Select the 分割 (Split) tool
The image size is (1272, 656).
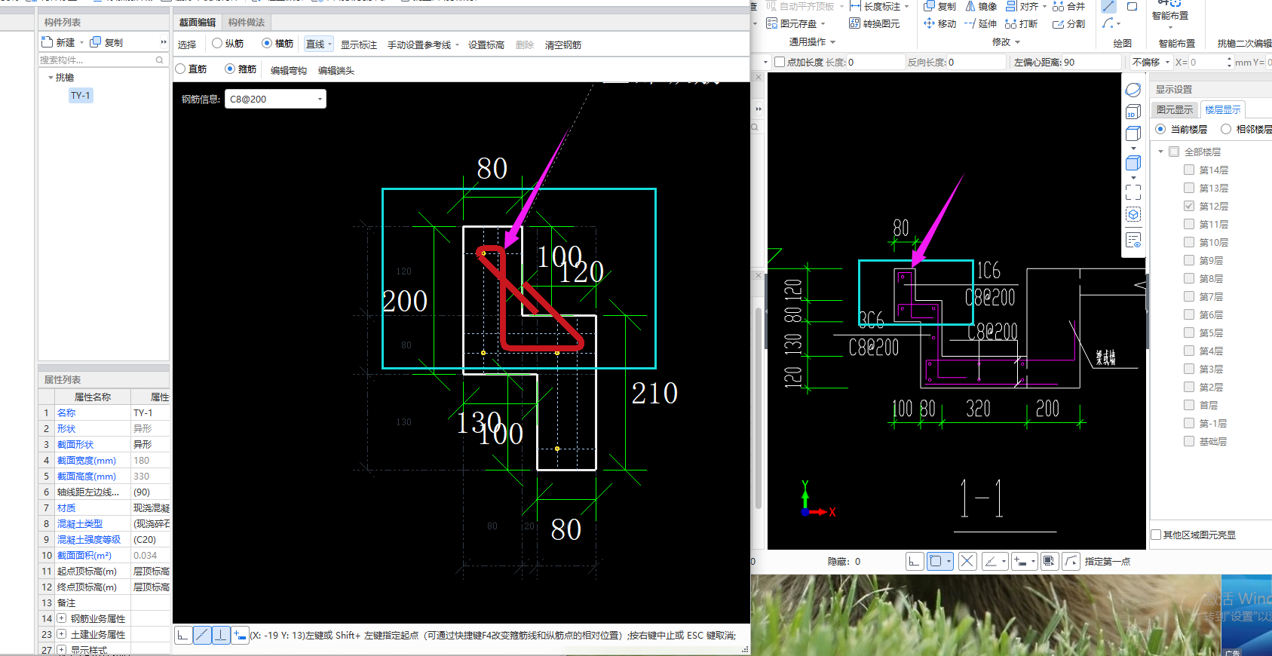[x=1068, y=23]
